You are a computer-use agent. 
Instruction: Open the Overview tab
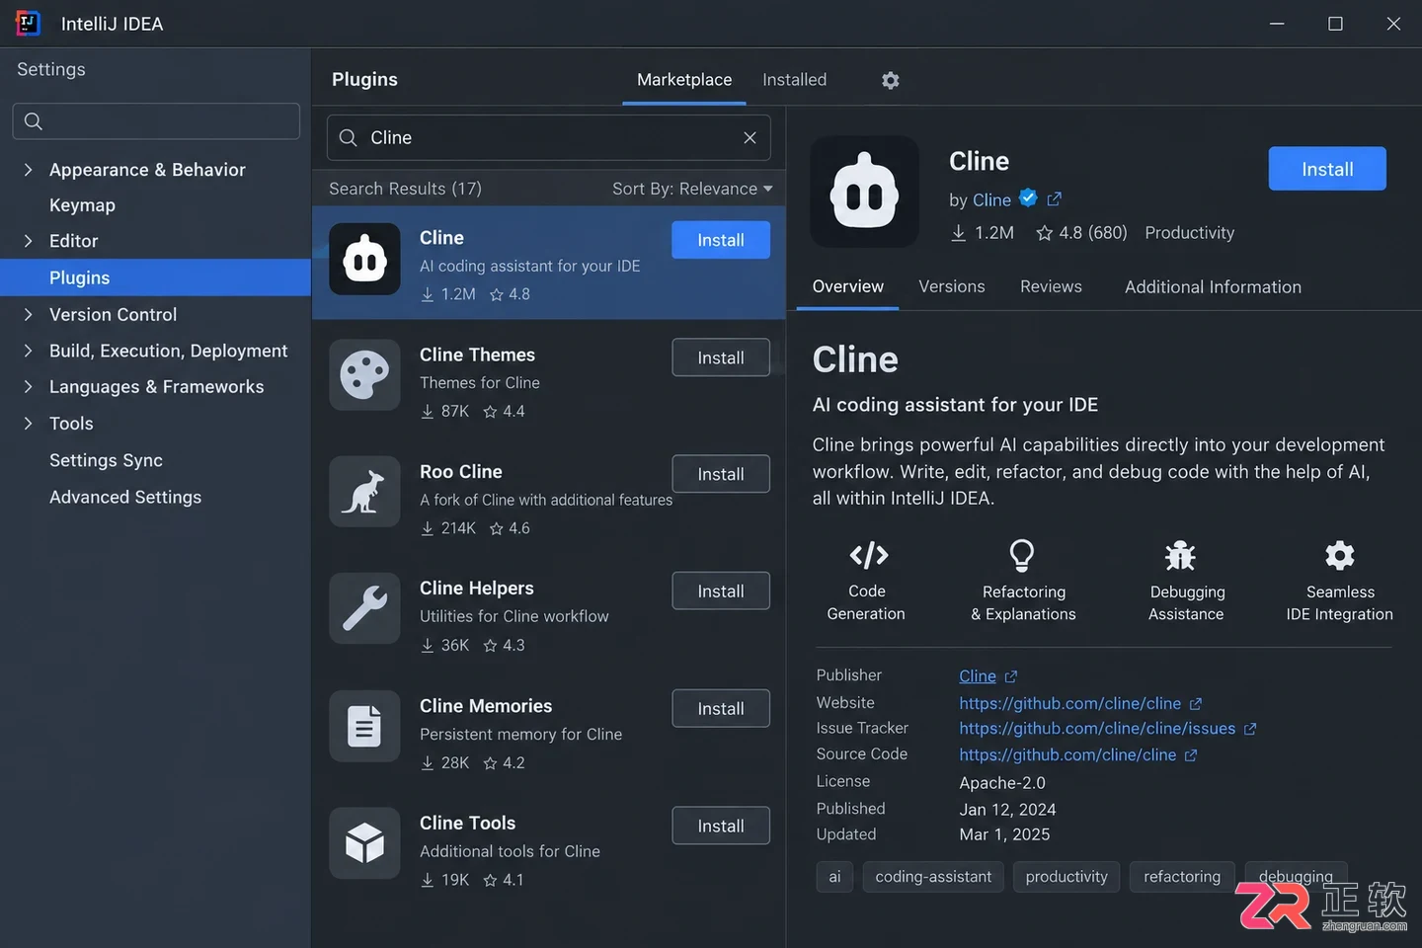(x=847, y=286)
